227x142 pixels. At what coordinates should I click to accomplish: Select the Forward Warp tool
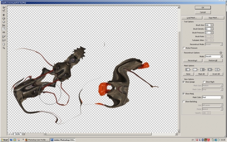pyautogui.click(x=4, y=7)
